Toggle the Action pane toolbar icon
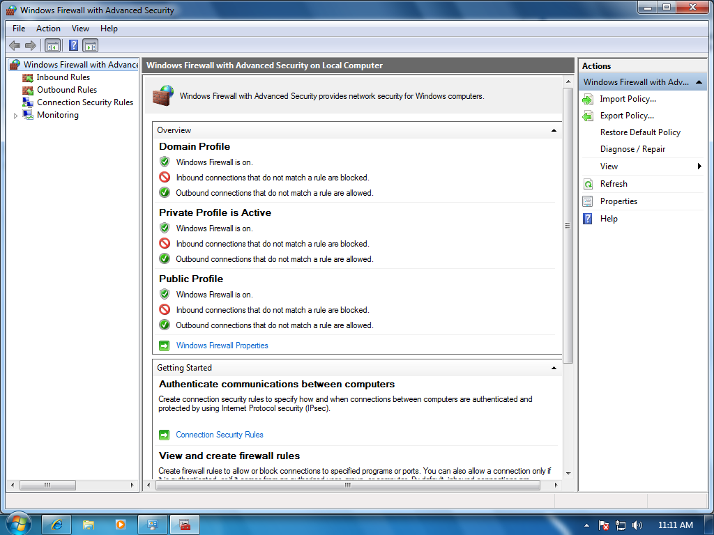This screenshot has height=535, width=714. pos(91,45)
